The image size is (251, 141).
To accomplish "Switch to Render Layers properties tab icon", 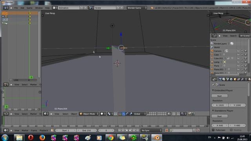I will (x=224, y=79).
